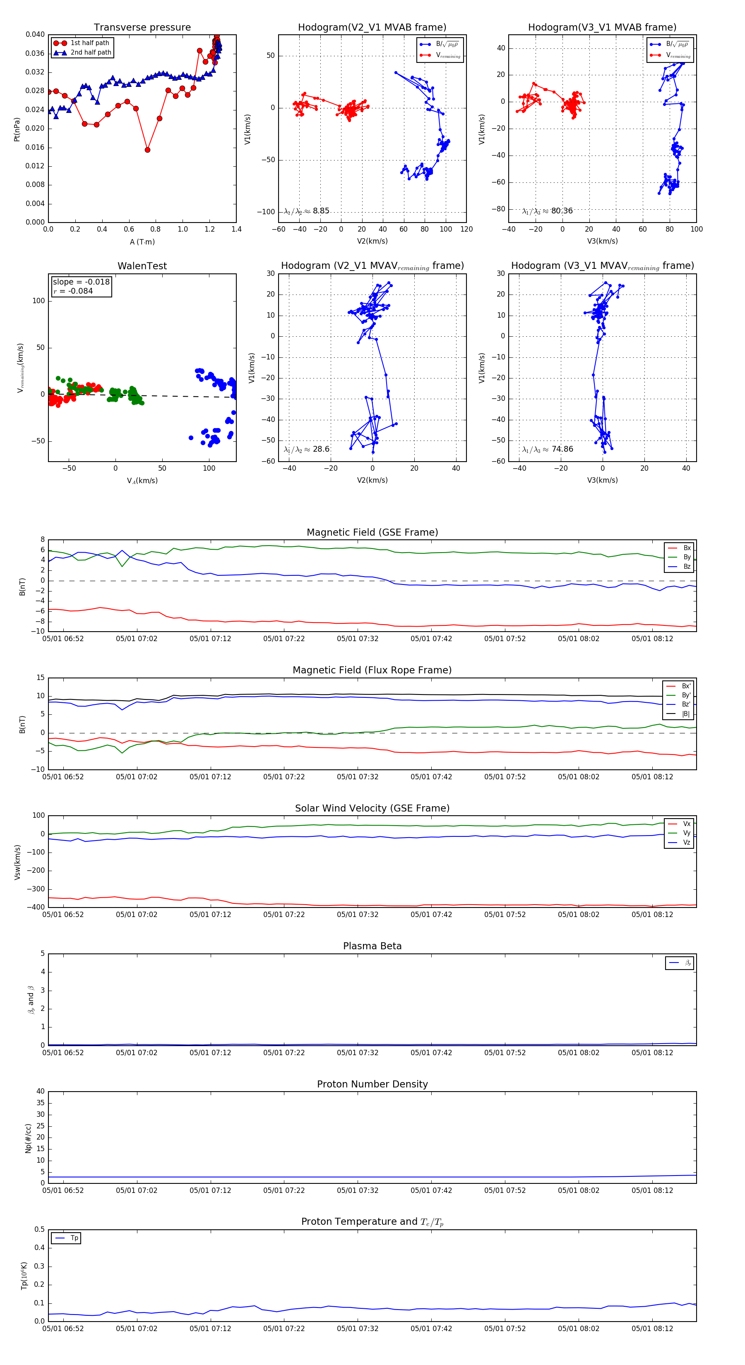This screenshot has width=745, height=1365.
Task: Click 'Hodogram (V2_V1 MVAV remaining frame)' title
Action: pos(372,266)
